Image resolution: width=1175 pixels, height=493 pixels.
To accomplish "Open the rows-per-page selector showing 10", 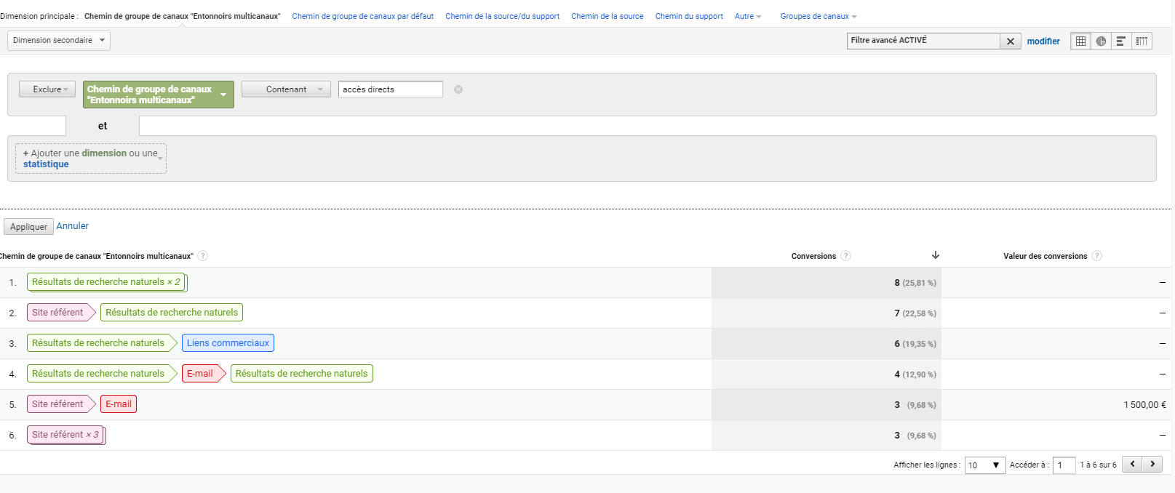I will 984,465.
